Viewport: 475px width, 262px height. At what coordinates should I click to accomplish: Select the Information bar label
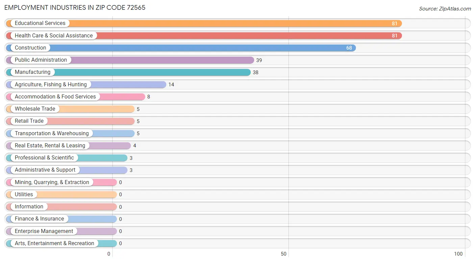[x=29, y=207]
